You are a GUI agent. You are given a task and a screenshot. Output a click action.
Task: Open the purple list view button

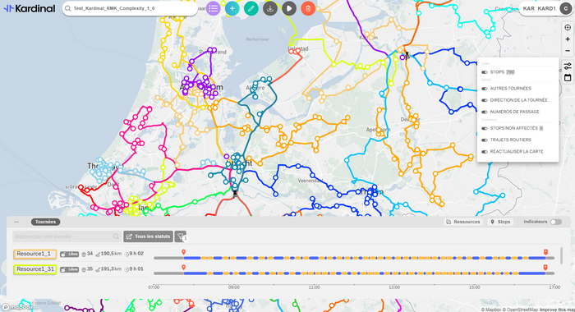pyautogui.click(x=213, y=8)
